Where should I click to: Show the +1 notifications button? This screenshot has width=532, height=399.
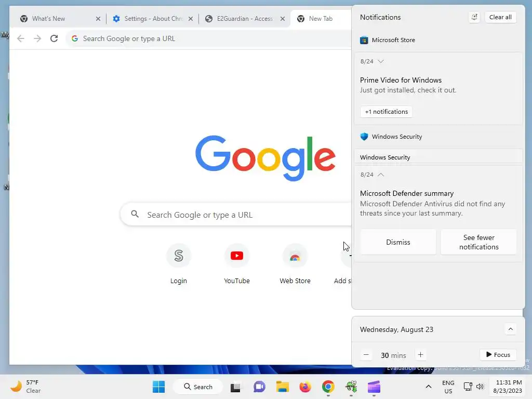coord(387,112)
